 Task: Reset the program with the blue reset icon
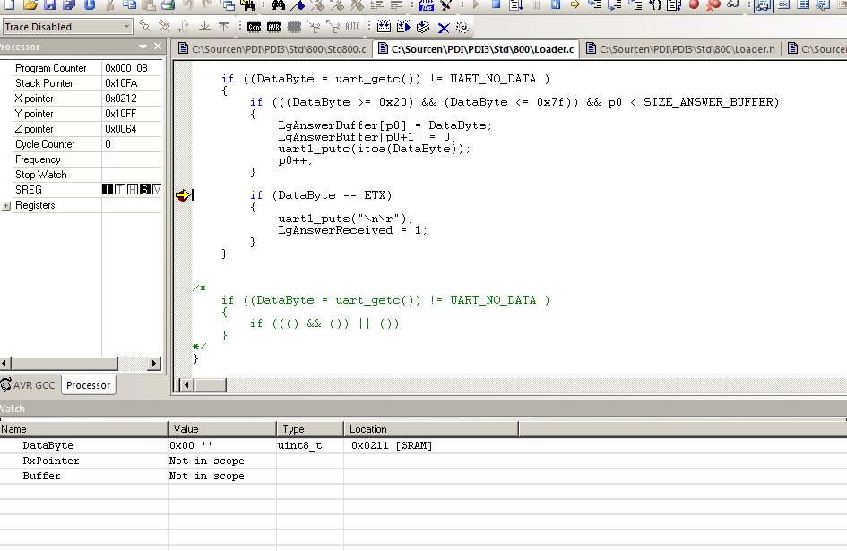click(556, 4)
